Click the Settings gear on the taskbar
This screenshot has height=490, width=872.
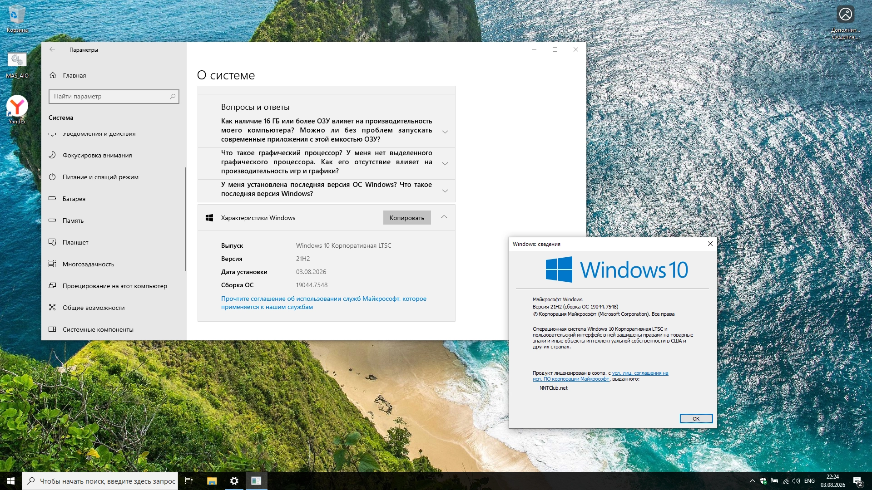[234, 481]
